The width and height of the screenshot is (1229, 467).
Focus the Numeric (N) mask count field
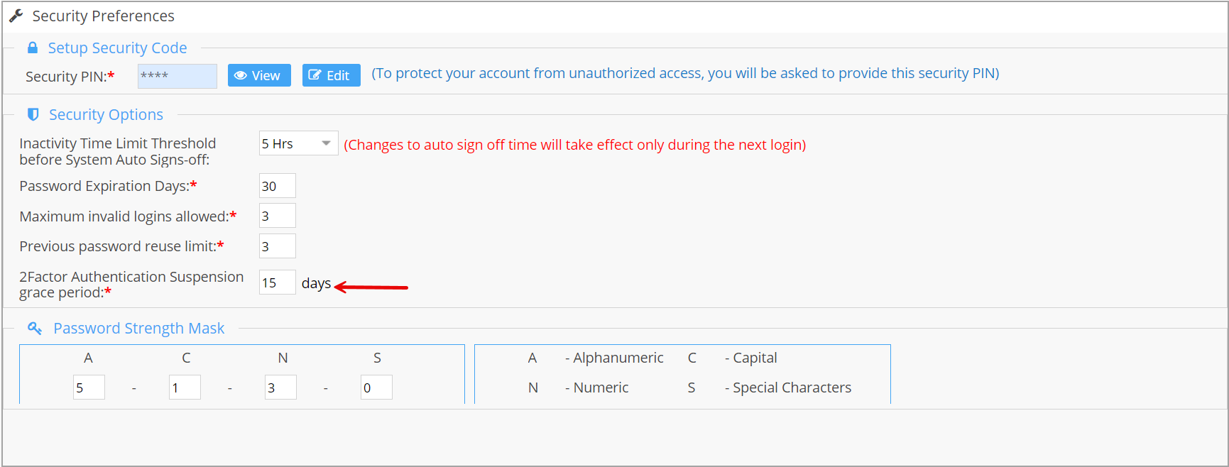coord(280,388)
